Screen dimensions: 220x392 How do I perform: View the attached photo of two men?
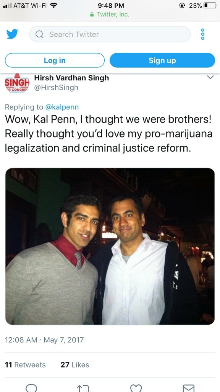(110, 246)
